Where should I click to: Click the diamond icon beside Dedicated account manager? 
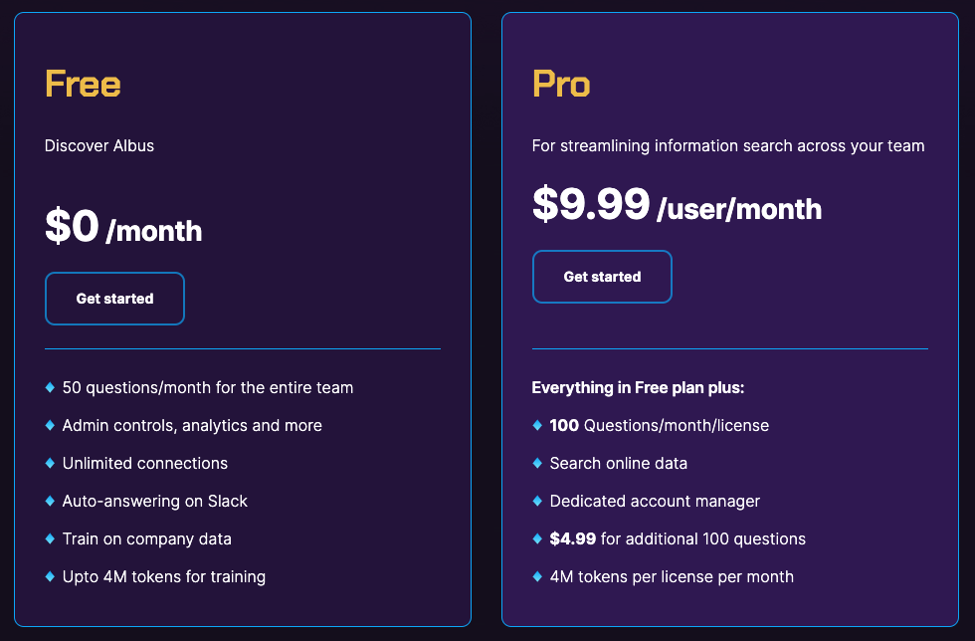(536, 502)
